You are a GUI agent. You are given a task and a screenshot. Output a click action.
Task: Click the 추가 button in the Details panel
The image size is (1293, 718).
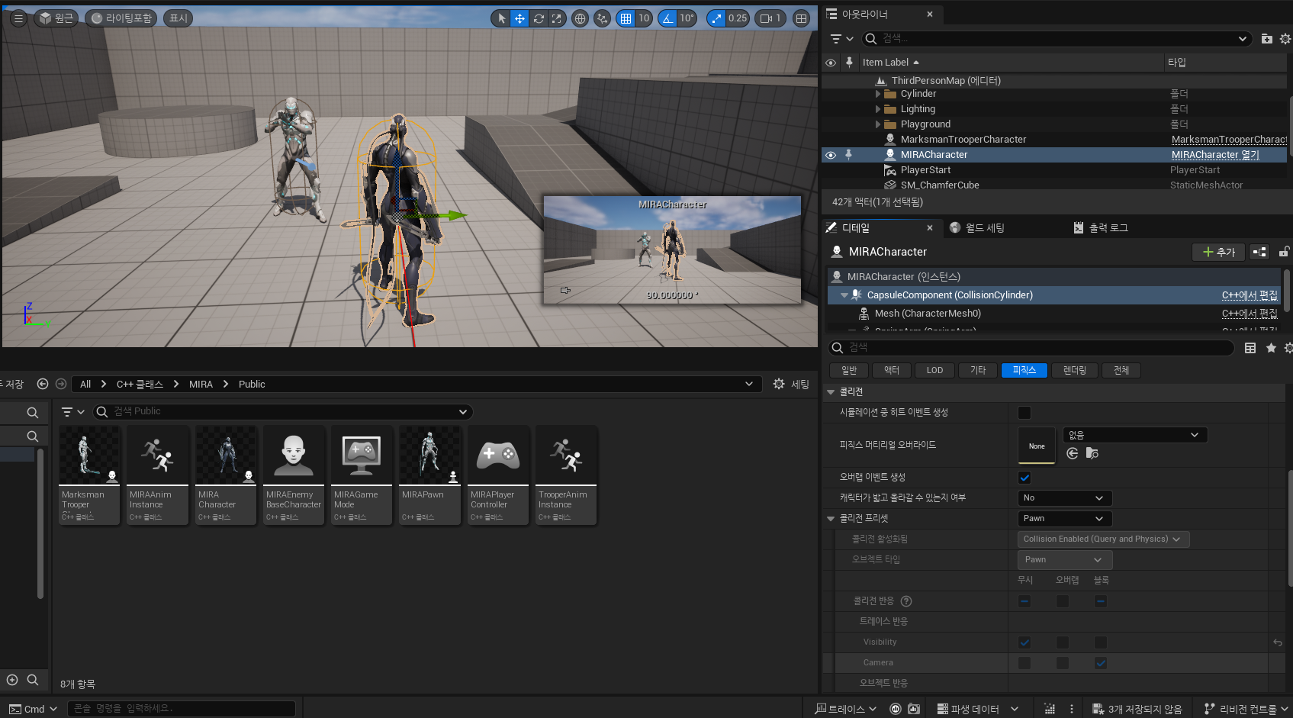[x=1218, y=251]
